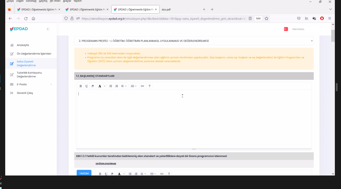
Task: Click the insert link icon in first editor
Action: pyautogui.click(x=142, y=86)
